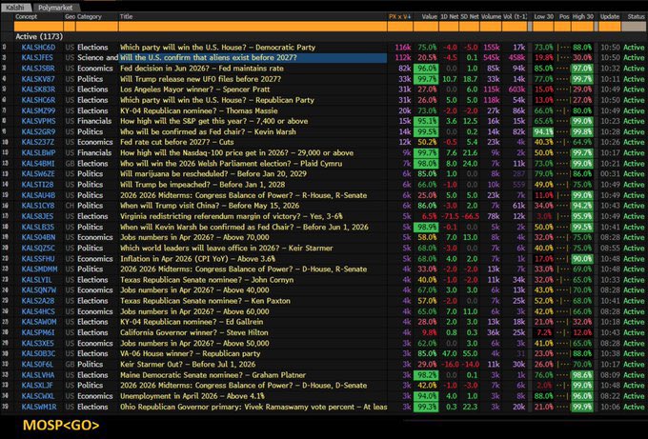Sort by the Update column header
Screen dimensions: 648x439
(610, 16)
